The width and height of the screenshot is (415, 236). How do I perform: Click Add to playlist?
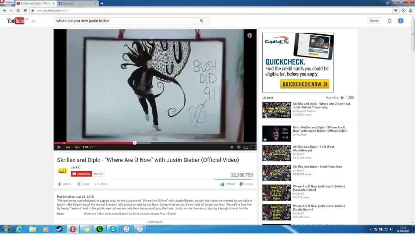tap(64, 184)
